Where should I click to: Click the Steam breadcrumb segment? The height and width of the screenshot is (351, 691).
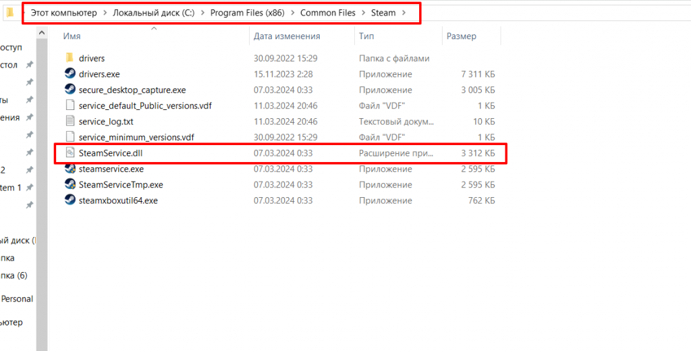tap(383, 13)
